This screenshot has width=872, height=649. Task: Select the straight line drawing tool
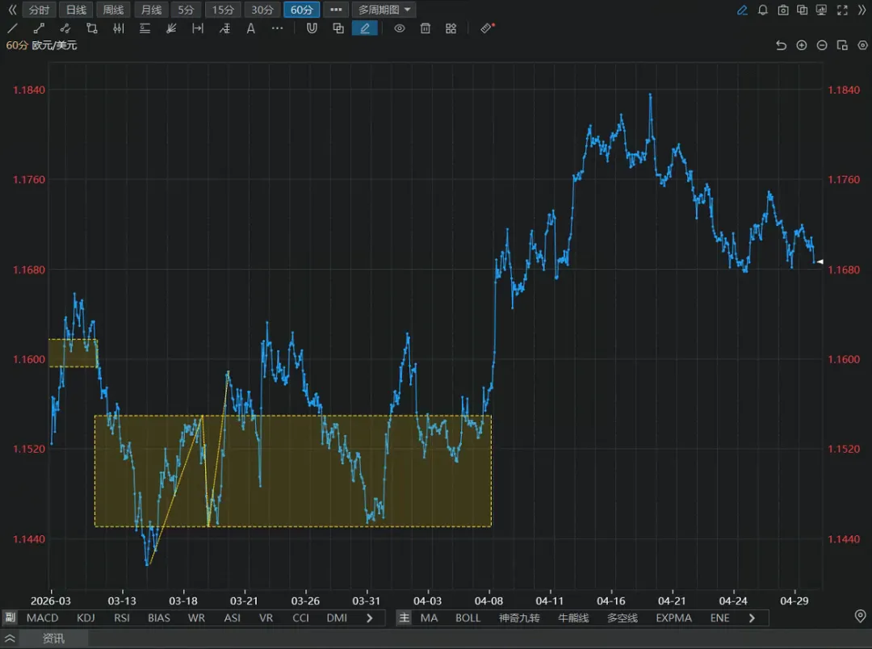point(12,28)
